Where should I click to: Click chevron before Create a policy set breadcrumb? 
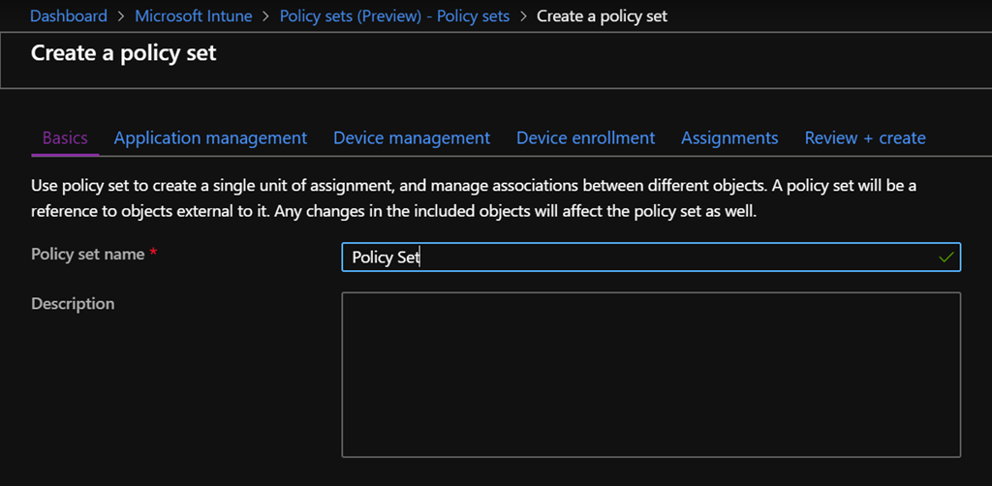522,16
